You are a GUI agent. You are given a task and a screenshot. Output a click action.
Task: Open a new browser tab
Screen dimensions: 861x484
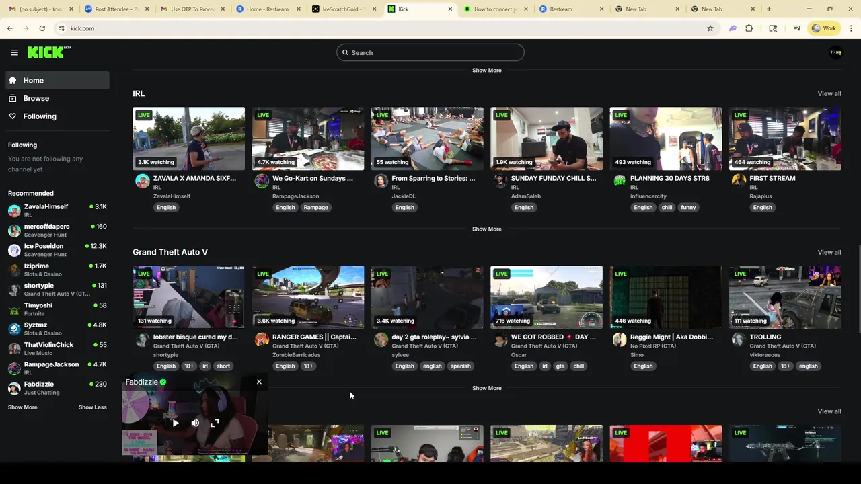(x=769, y=9)
